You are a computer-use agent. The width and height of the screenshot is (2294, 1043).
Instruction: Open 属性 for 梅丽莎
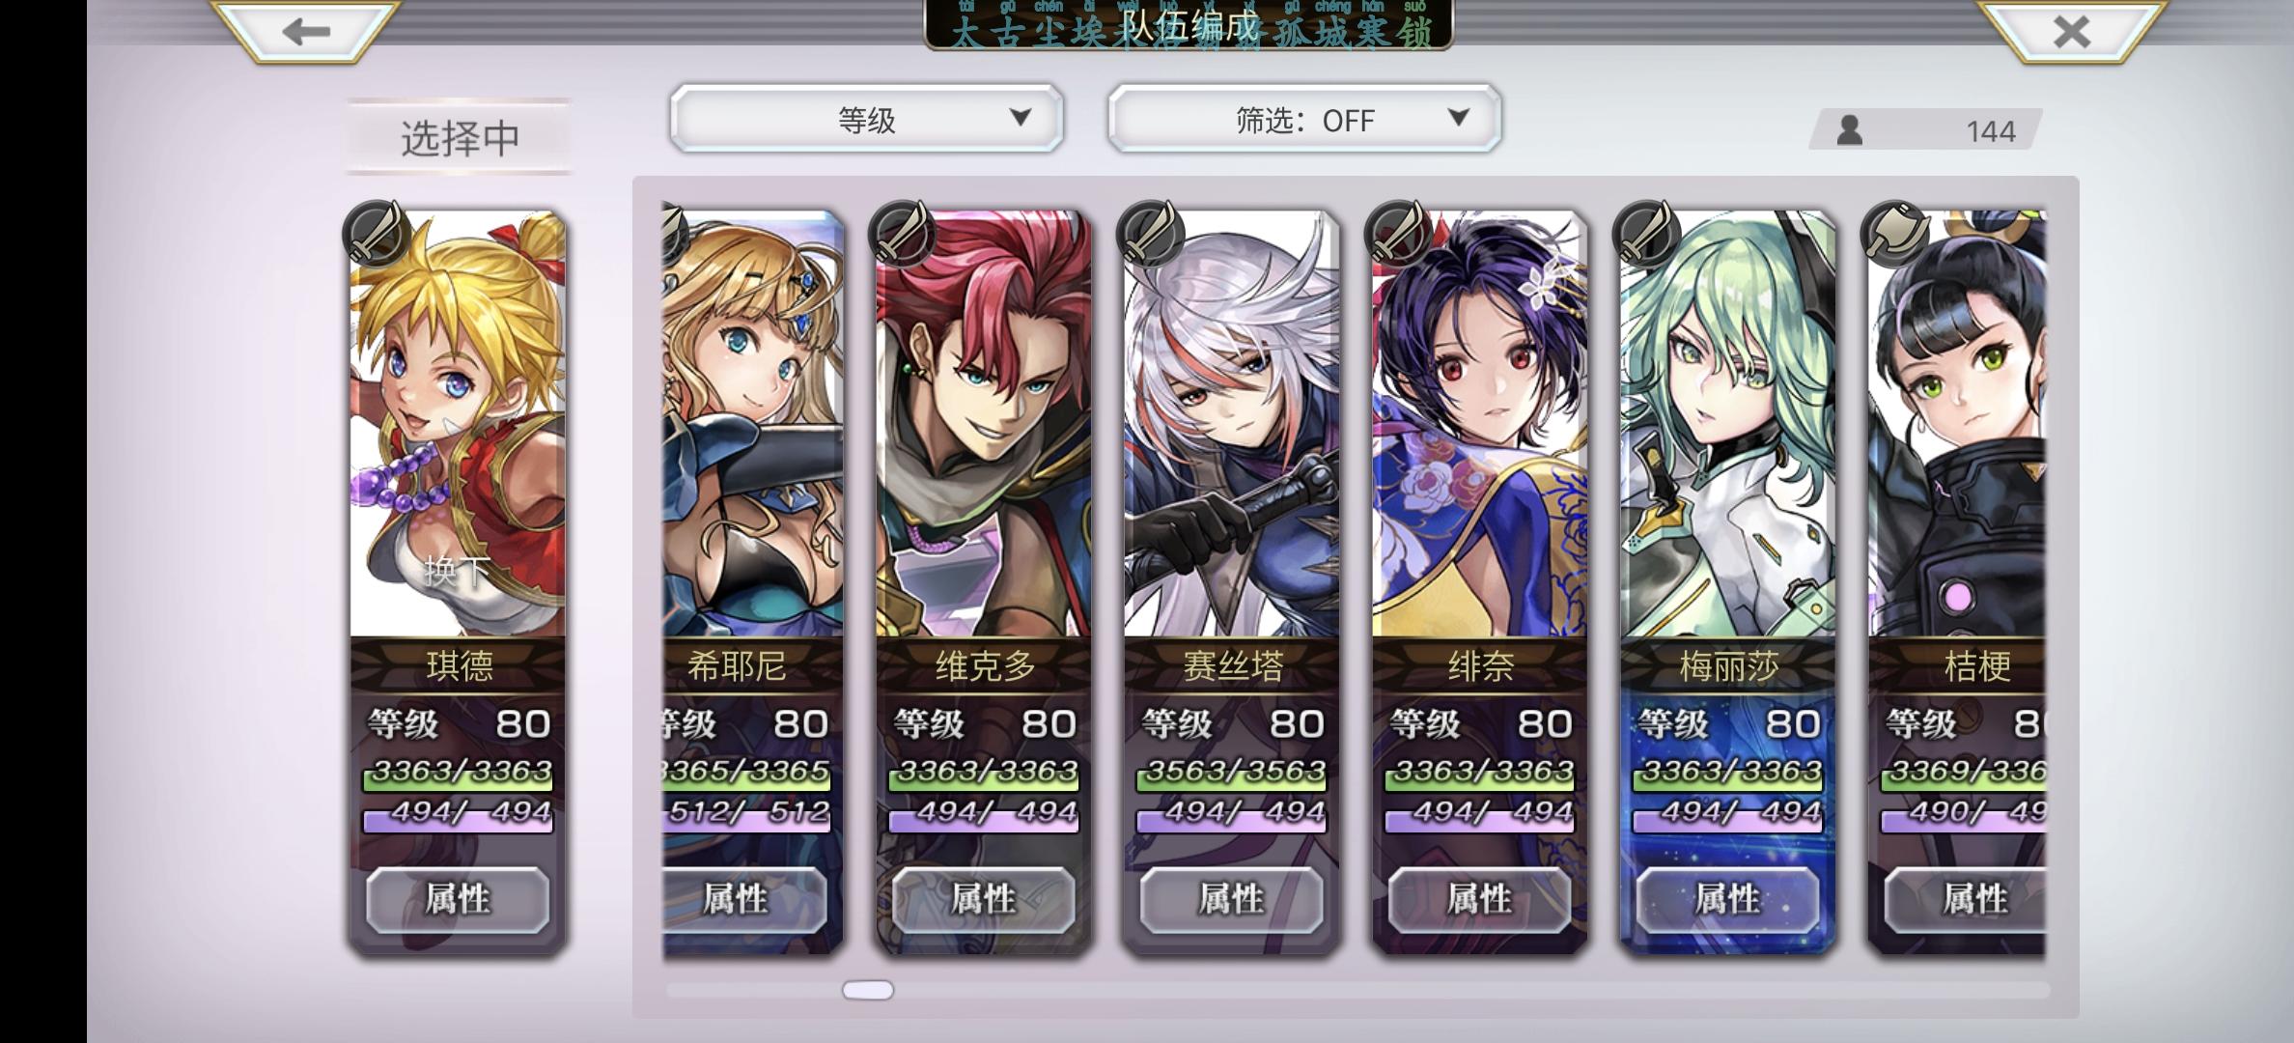pos(1727,900)
